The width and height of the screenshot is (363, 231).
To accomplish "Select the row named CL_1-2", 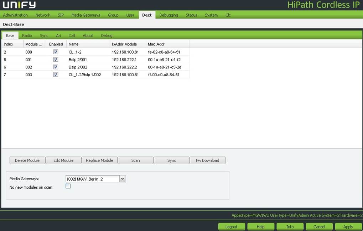I will [x=95, y=52].
